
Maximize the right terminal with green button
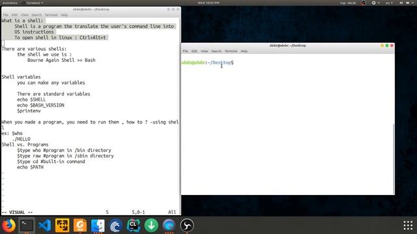387,45
